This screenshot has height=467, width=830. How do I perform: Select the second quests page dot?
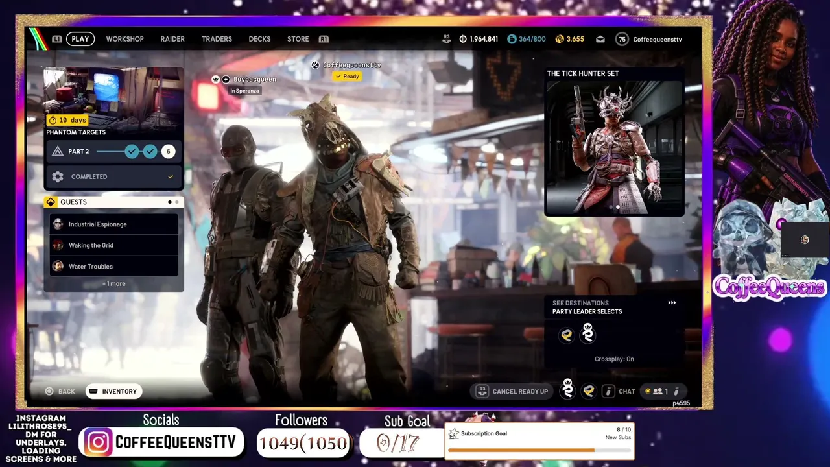coord(176,202)
